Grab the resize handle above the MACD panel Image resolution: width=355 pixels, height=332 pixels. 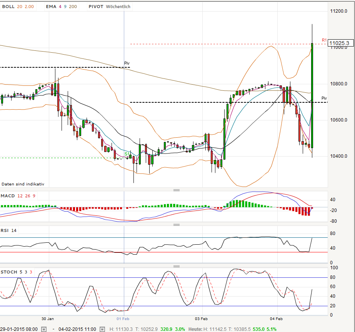coord(177,190)
